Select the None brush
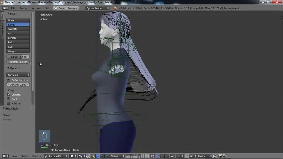Image resolution: width=283 pixels, height=159 pixels. point(18,20)
